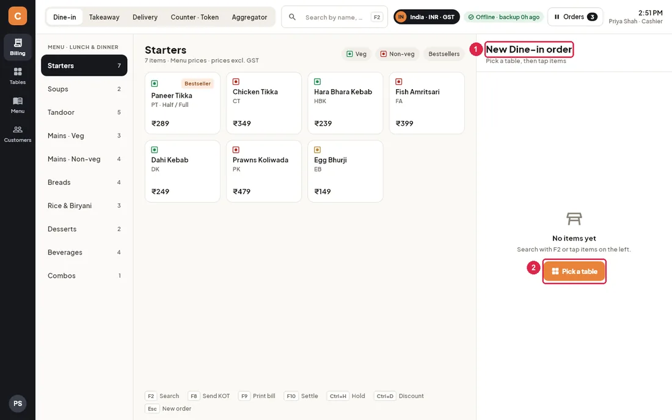Open the PS user avatar
Image resolution: width=672 pixels, height=420 pixels.
click(18, 404)
